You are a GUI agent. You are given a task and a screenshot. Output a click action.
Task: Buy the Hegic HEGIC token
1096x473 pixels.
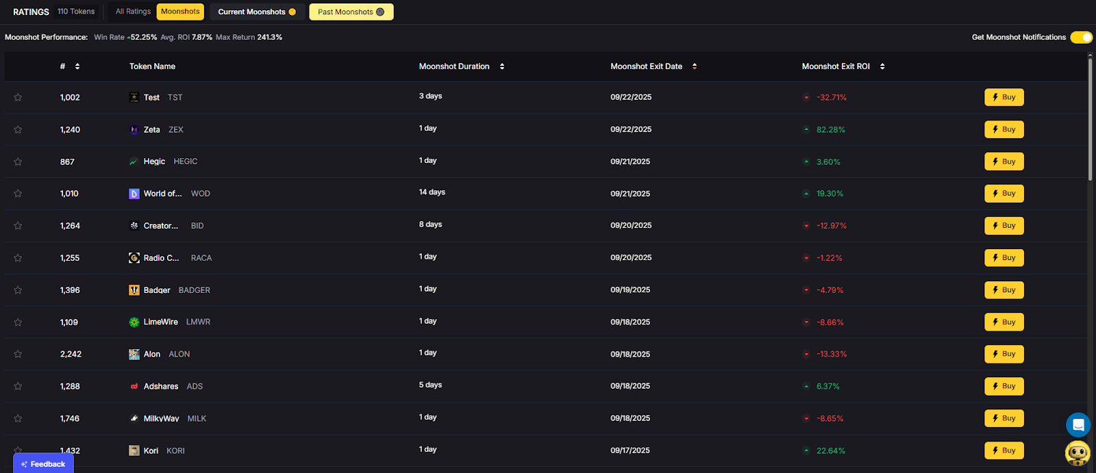click(x=1004, y=162)
